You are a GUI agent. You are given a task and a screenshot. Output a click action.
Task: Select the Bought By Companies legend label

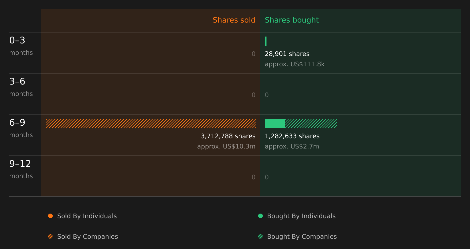302,237
